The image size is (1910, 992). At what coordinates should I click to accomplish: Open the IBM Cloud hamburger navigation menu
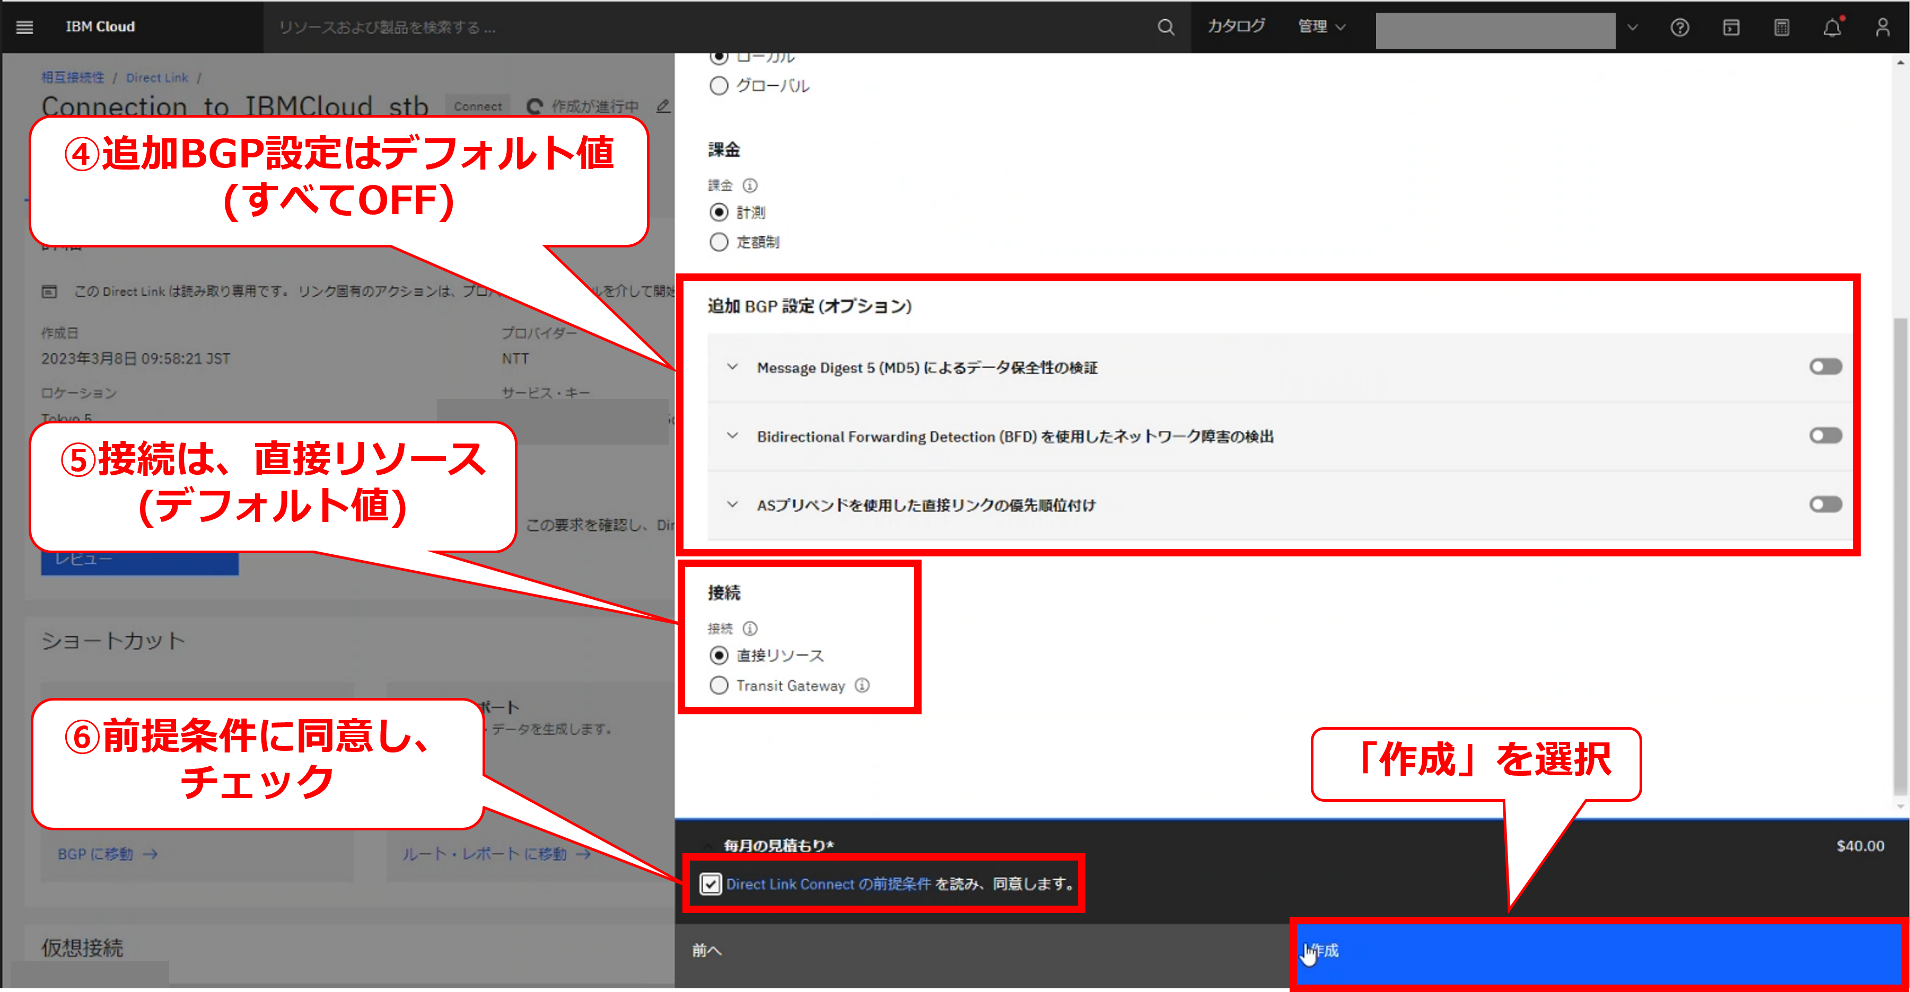[24, 28]
